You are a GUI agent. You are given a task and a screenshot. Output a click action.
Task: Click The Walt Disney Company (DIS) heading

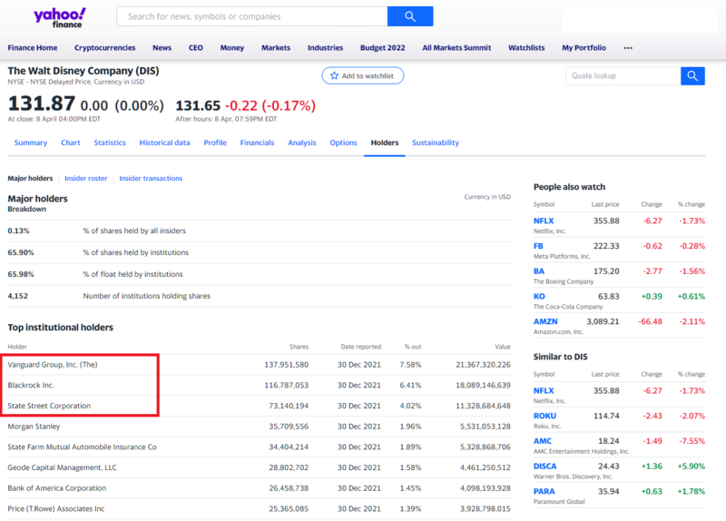[x=83, y=71]
